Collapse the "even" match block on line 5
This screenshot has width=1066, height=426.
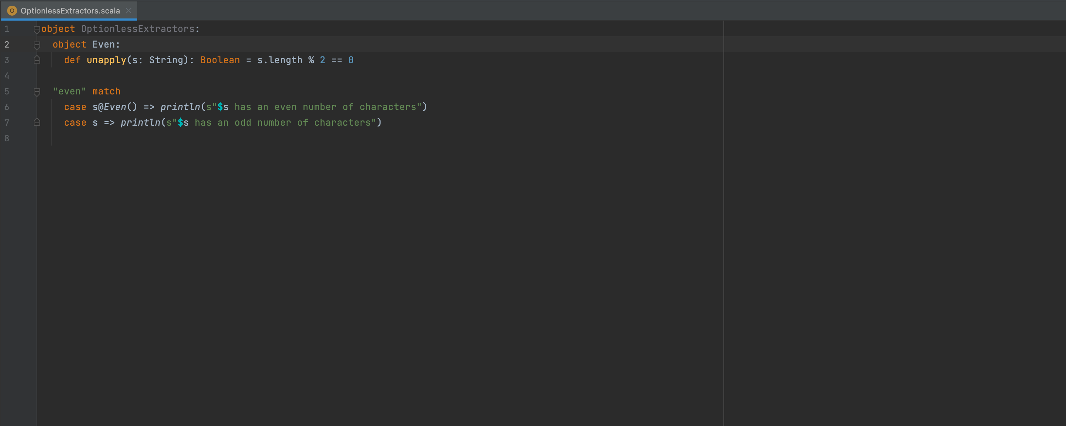point(37,91)
